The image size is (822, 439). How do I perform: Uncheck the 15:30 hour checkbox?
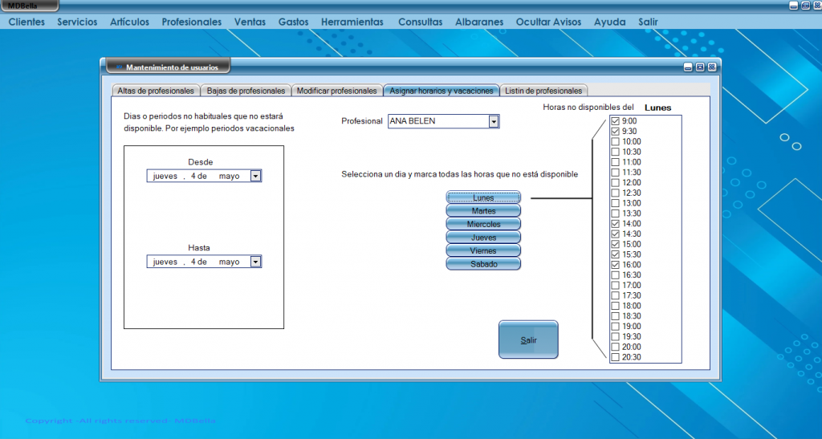(x=616, y=254)
